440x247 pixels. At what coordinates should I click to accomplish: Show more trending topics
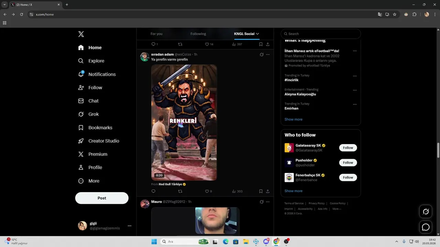click(x=294, y=119)
